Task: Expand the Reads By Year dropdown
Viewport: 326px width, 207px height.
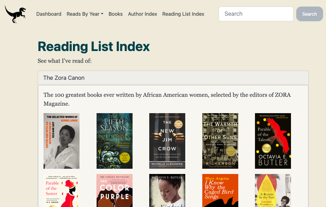Action: (x=85, y=14)
